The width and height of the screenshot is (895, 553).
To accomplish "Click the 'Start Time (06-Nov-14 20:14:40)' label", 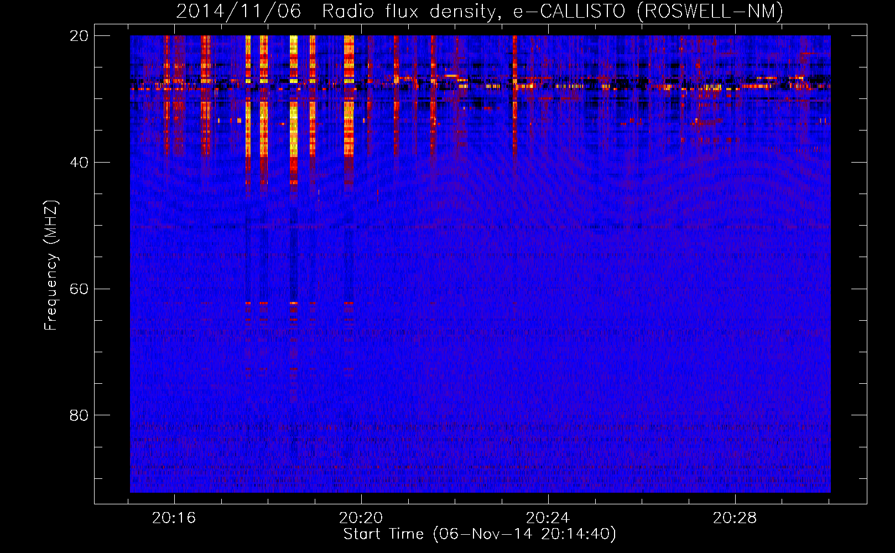I will coord(480,534).
